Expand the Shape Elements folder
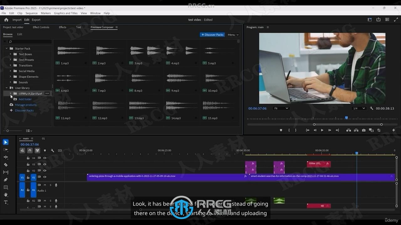The height and width of the screenshot is (225, 401). point(10,77)
